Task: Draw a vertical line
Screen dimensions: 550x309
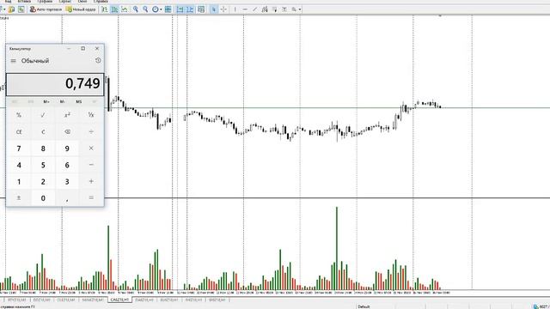Action: pyautogui.click(x=235, y=9)
